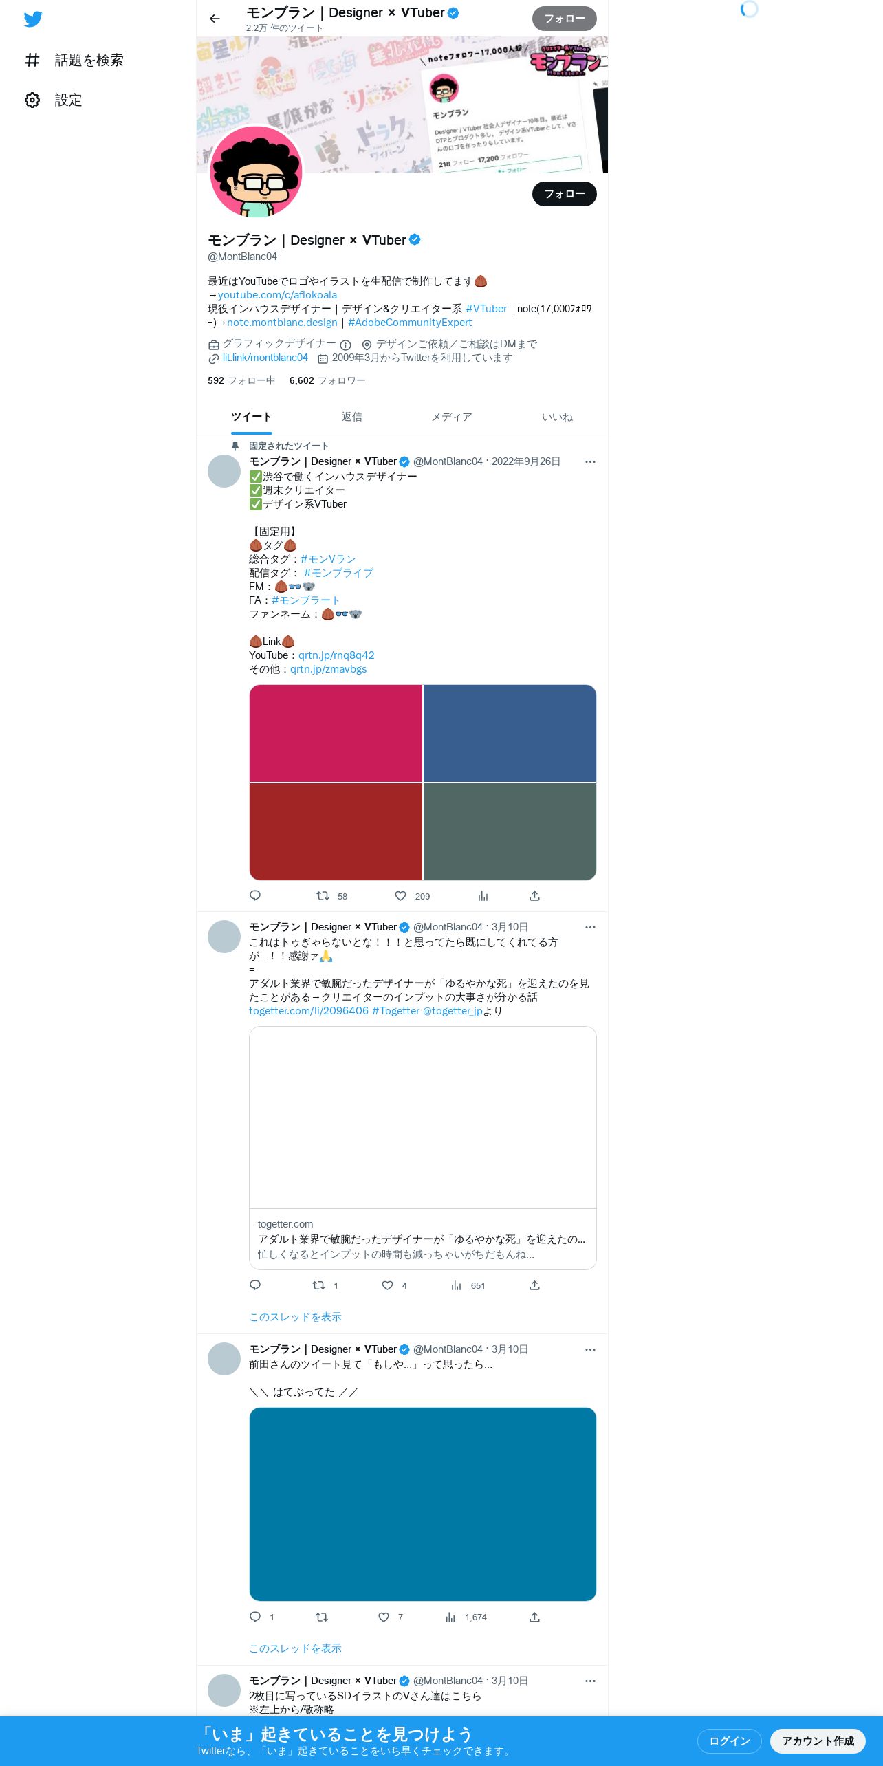
Task: Open the settings gear in sidebar
Action: tap(32, 100)
